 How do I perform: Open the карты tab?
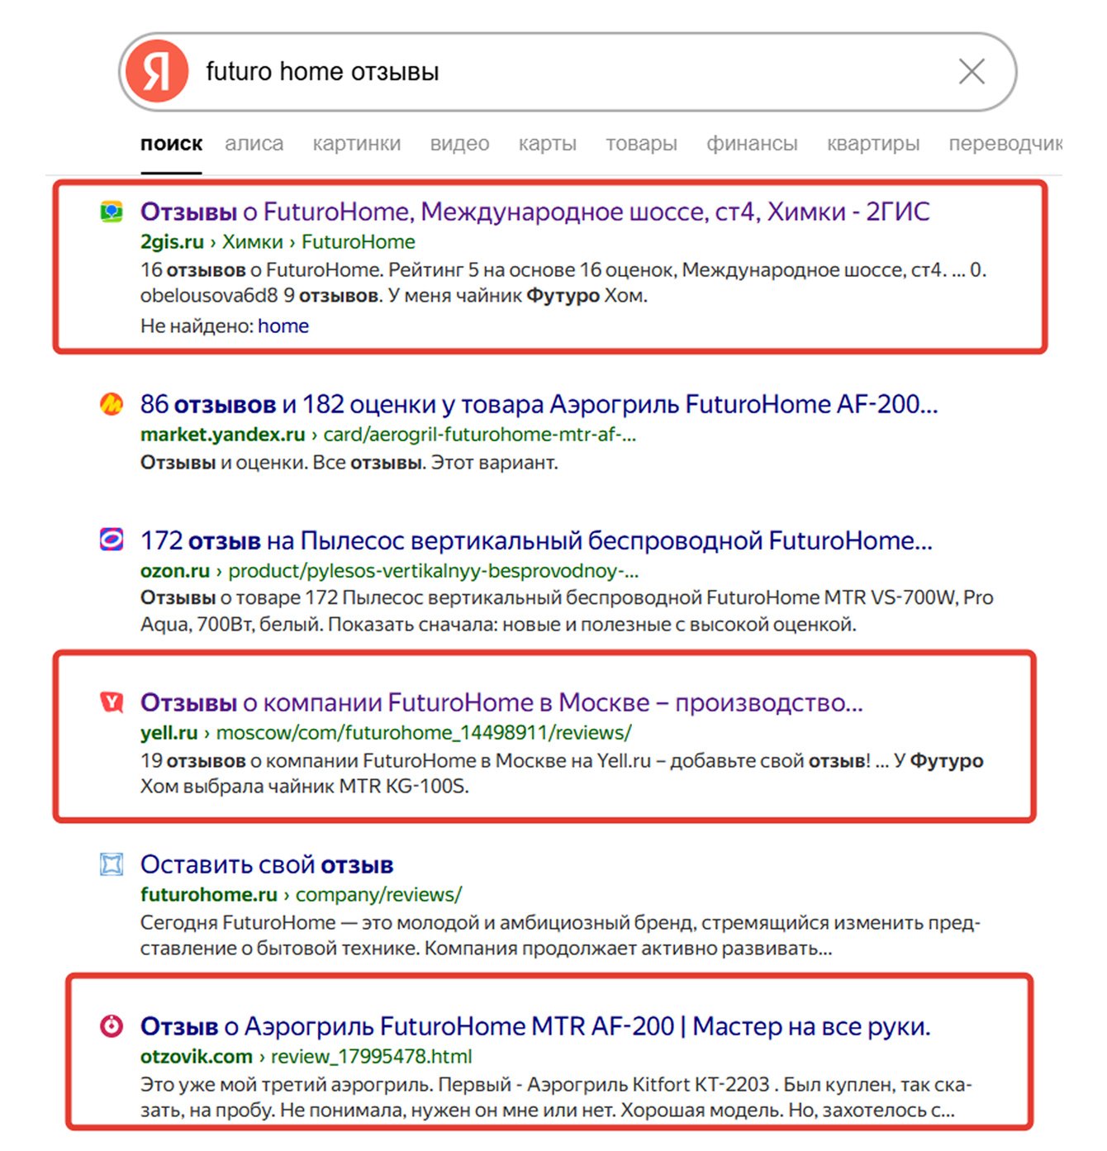547,144
